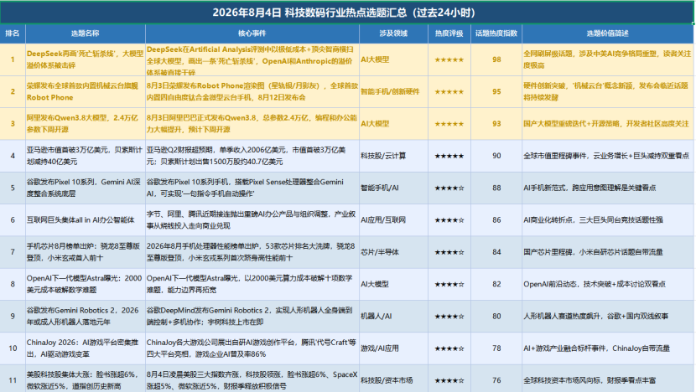Select star rating cell in row 7
696x392 pixels.
coord(449,252)
